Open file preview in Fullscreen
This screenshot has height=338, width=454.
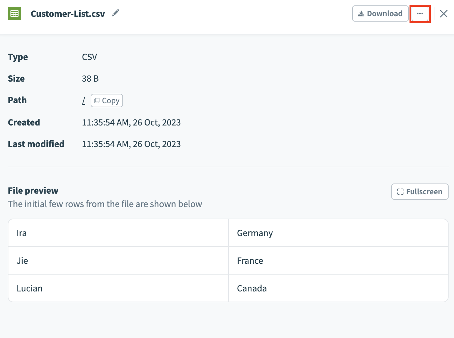pos(420,192)
